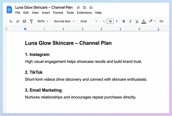Open the text color picker
This screenshot has width=172, height=116.
144,21
